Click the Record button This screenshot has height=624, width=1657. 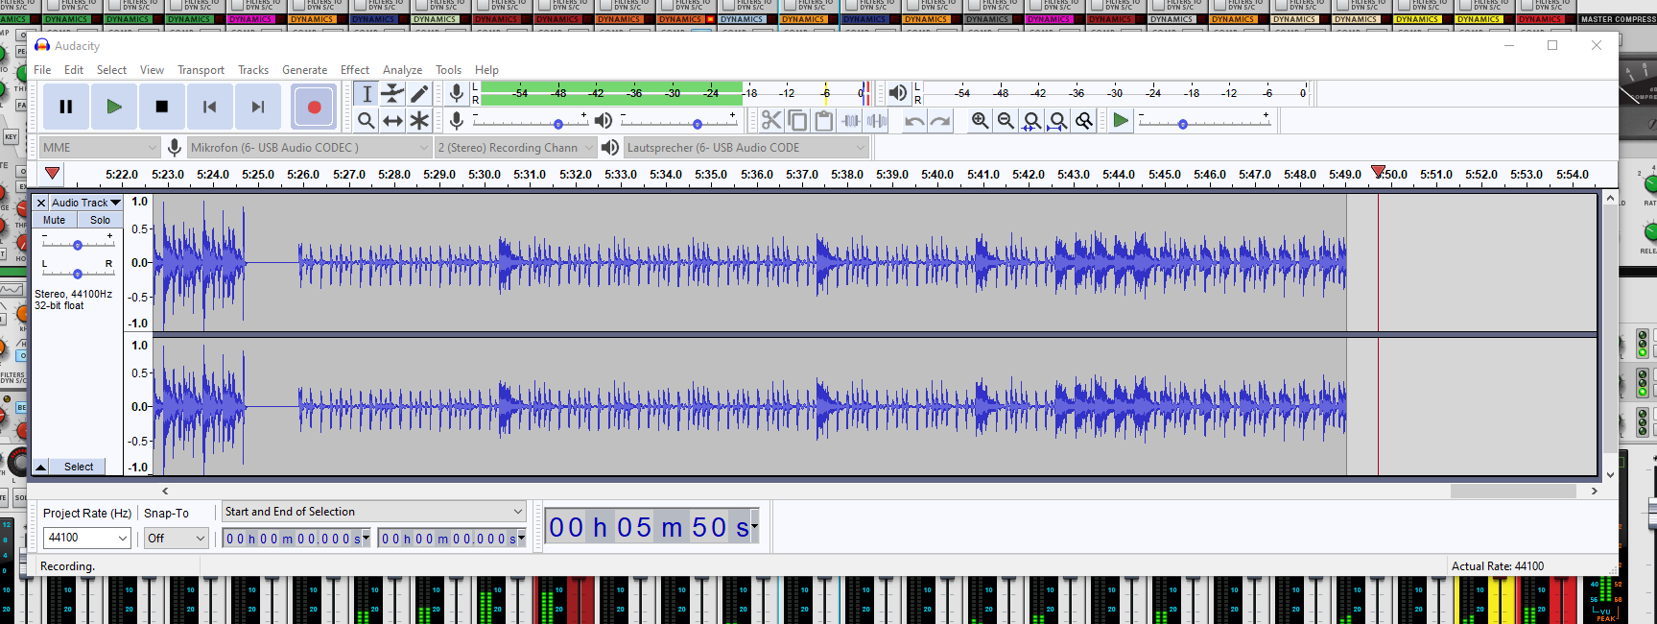click(x=314, y=107)
